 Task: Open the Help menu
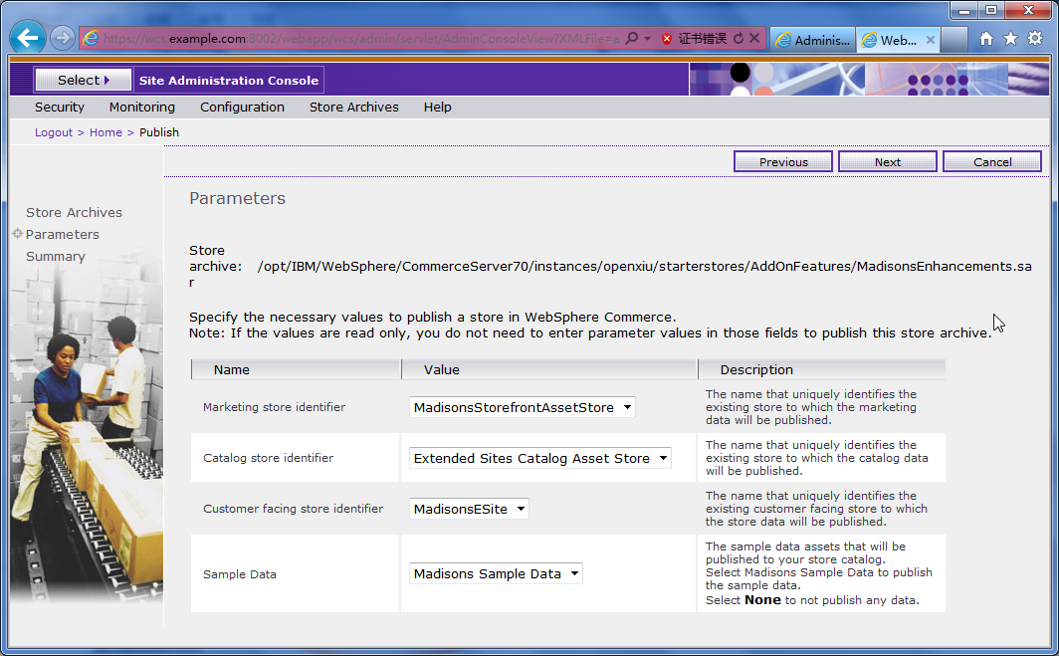pyautogui.click(x=437, y=107)
